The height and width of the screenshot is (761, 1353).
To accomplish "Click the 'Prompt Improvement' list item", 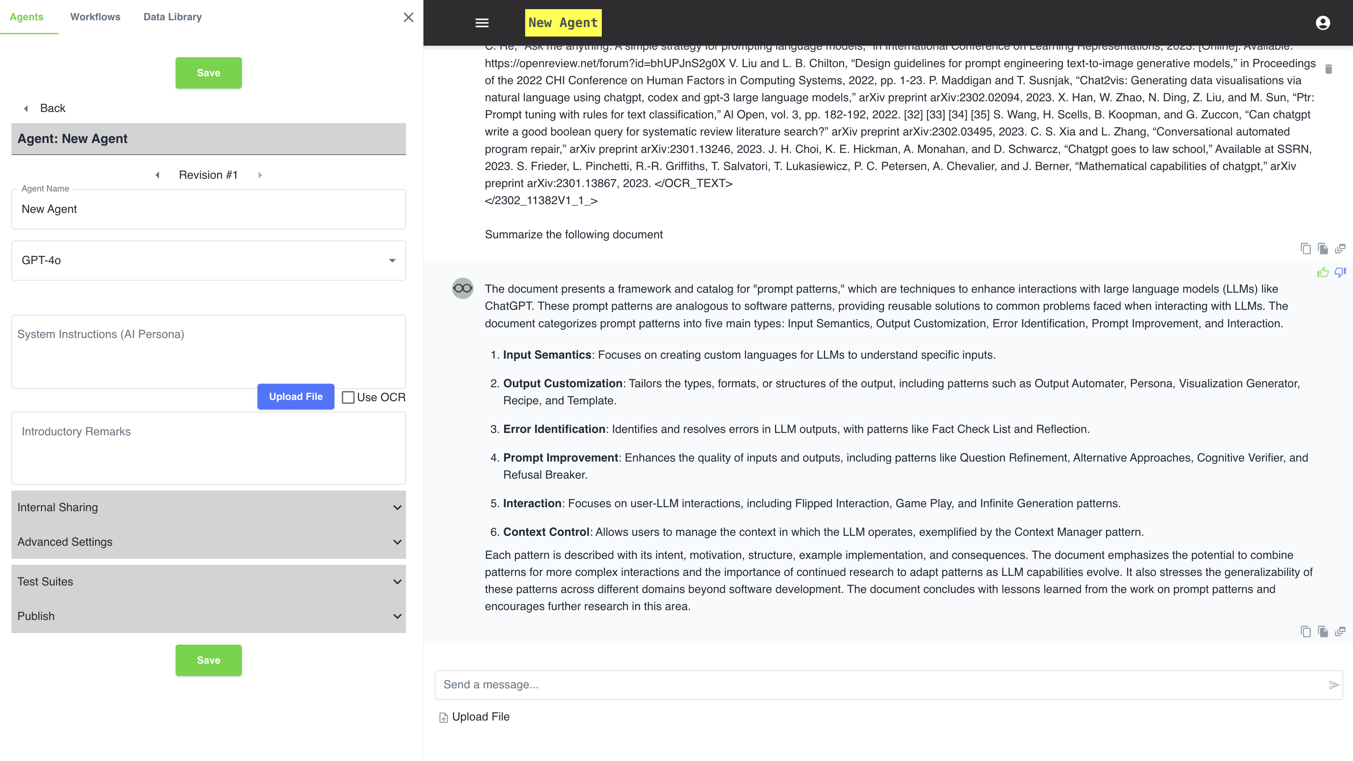I will 905,466.
